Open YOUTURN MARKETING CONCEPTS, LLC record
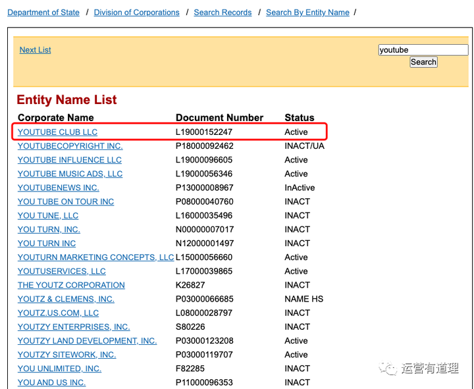The height and width of the screenshot is (389, 474). pos(96,257)
